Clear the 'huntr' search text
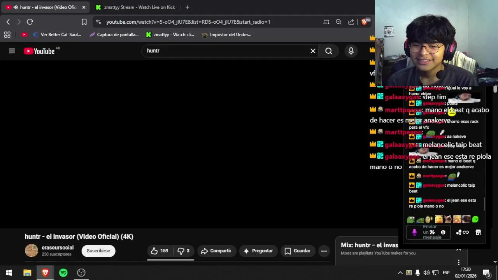This screenshot has height=280, width=498. (x=313, y=51)
